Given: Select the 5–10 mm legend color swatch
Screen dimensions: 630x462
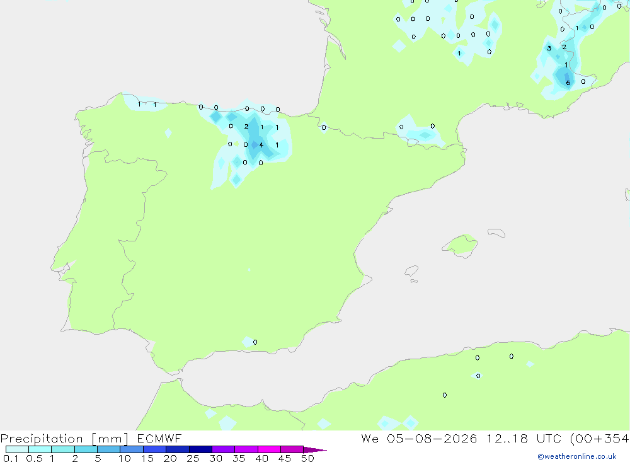Looking at the screenshot, I should 108,449.
